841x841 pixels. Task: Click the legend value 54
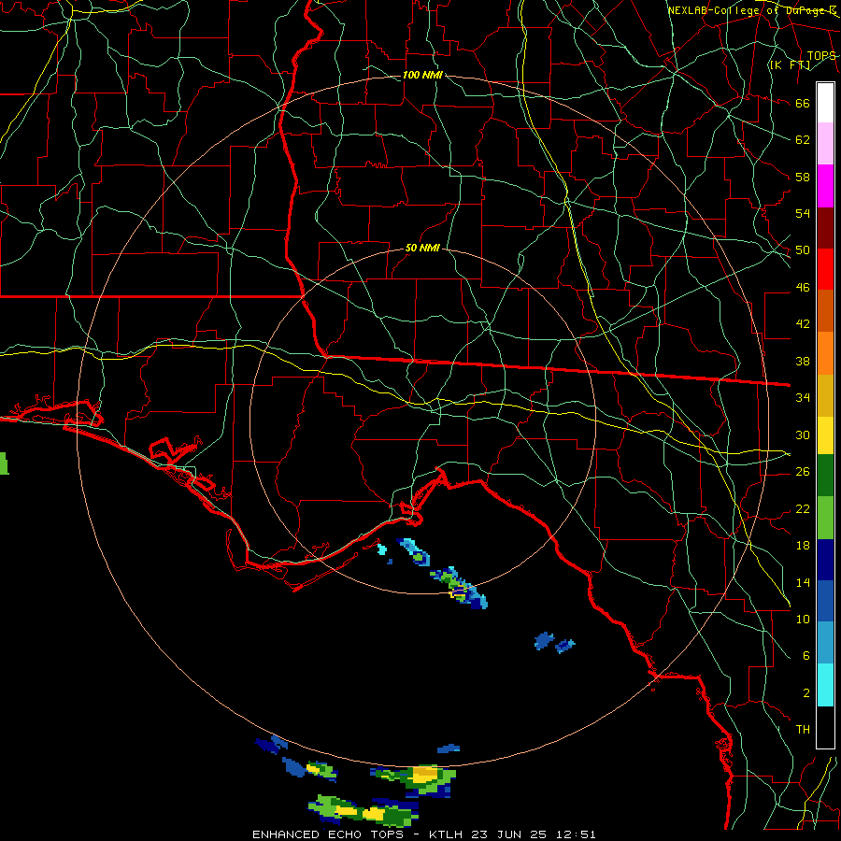tap(803, 213)
